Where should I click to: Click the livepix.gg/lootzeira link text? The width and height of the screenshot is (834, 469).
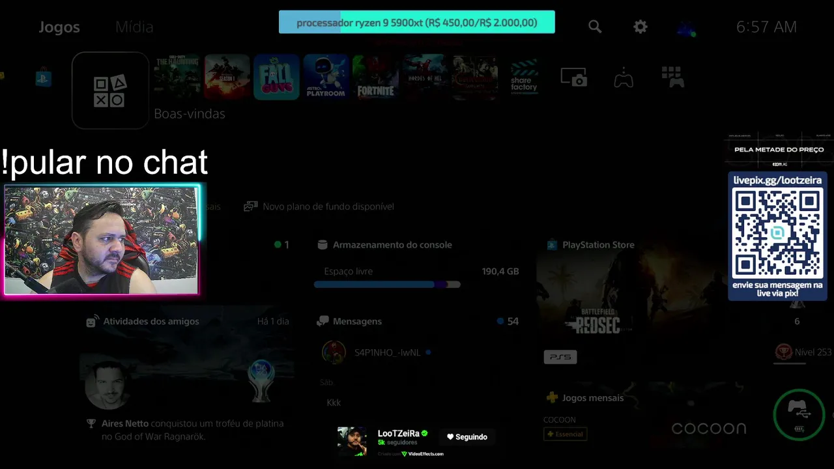click(x=777, y=180)
